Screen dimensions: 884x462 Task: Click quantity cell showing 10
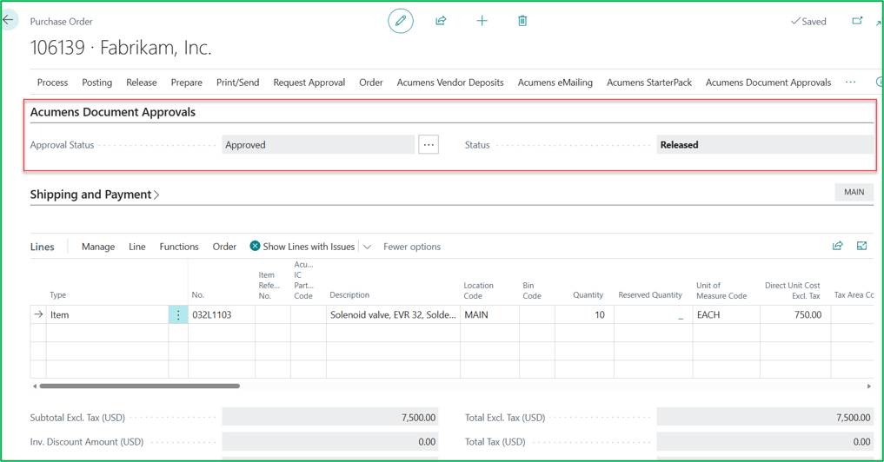tap(584, 314)
